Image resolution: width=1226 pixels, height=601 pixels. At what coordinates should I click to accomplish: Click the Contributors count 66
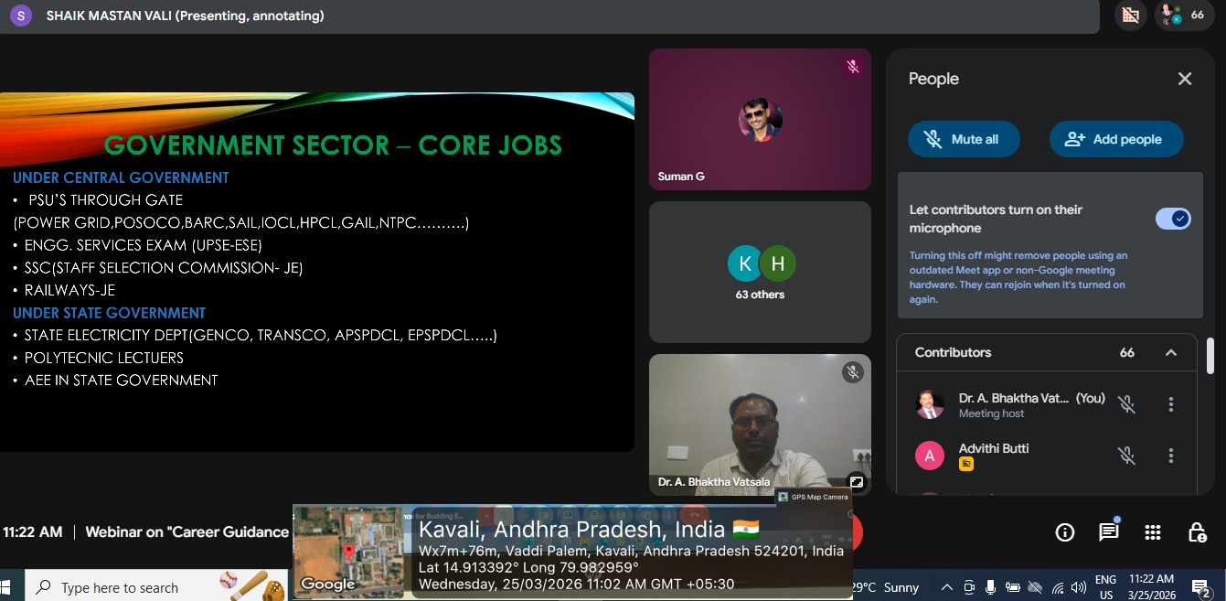[x=1127, y=353]
